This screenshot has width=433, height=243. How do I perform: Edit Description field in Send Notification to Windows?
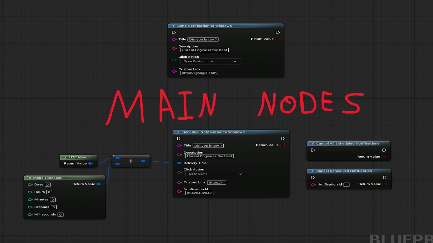coord(204,50)
